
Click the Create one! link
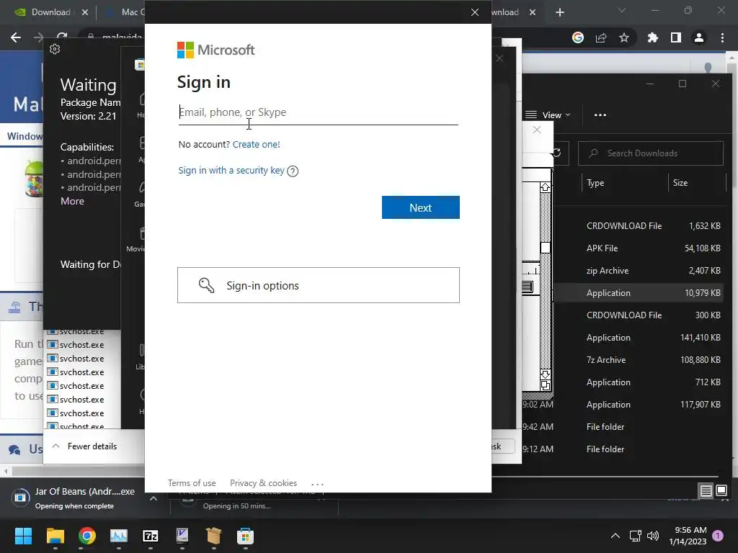coord(256,144)
